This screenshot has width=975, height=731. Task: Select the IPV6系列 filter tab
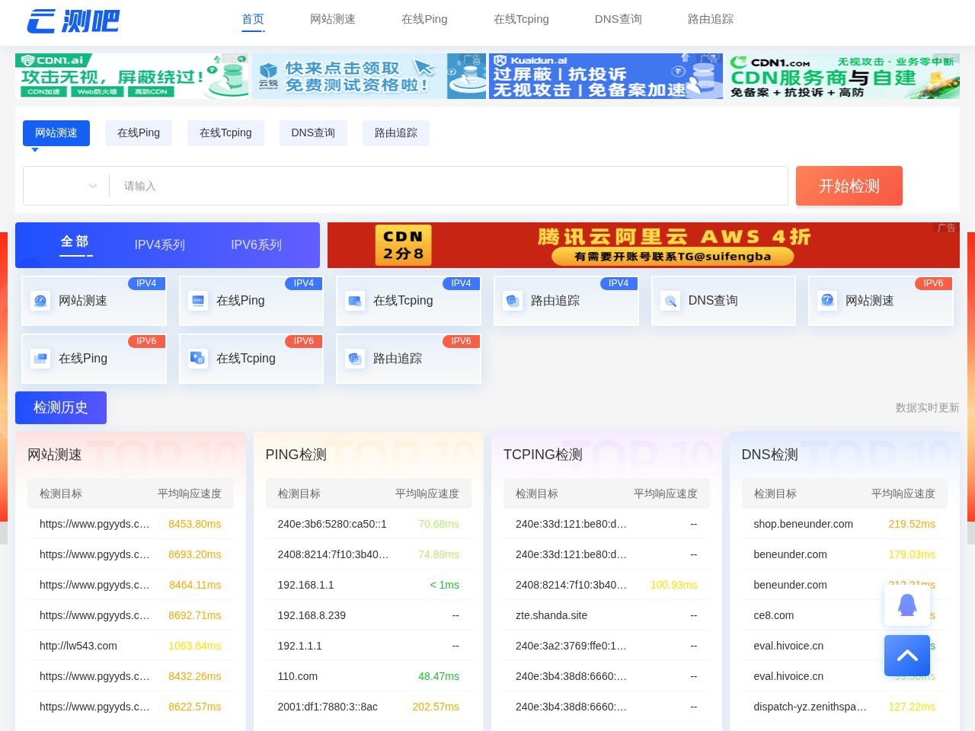(x=256, y=245)
